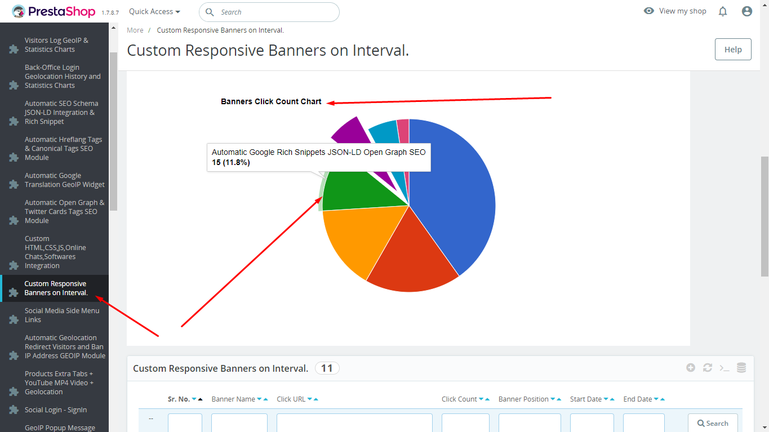Viewport: 769px width, 432px height.
Task: Expand the Quick Access dropdown
Action: (154, 11)
